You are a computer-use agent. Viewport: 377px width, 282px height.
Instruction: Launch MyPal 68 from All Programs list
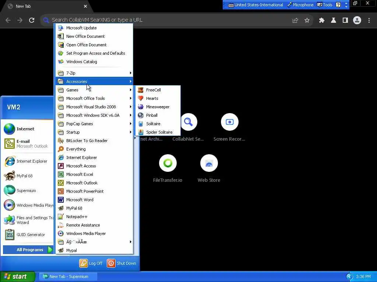pos(94,208)
